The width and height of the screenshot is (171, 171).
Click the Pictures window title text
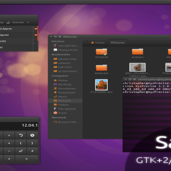click(70, 37)
